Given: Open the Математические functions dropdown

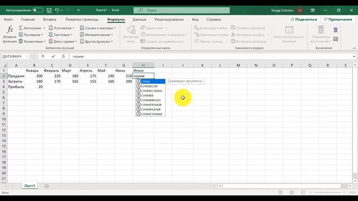Looking at the screenshot, I should [x=96, y=35].
